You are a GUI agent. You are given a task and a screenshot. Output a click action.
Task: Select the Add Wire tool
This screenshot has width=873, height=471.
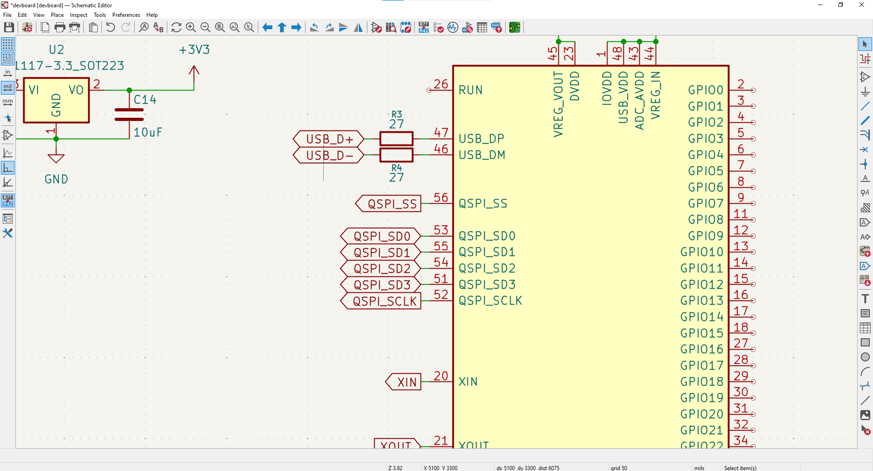[865, 106]
